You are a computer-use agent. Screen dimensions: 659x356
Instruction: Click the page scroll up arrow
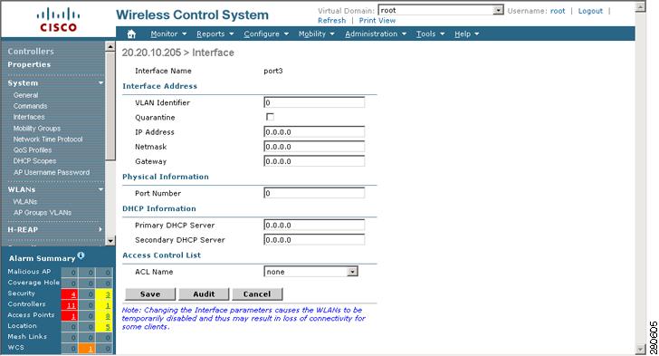(640, 7)
